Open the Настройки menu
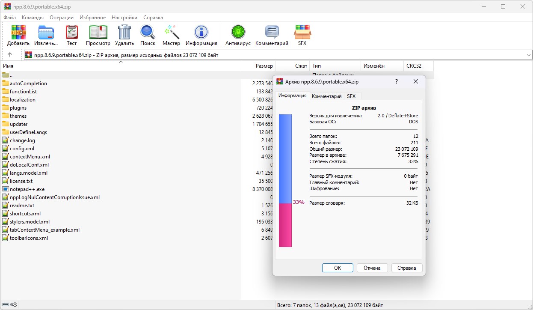533x310 pixels. point(124,18)
